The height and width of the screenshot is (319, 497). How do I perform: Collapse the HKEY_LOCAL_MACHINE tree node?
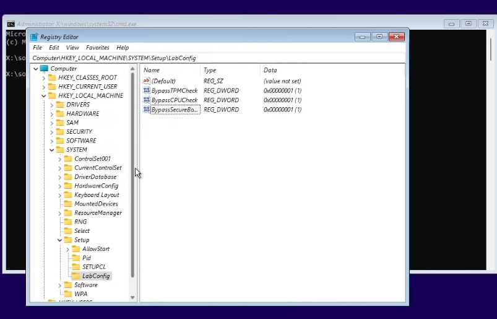coord(44,96)
